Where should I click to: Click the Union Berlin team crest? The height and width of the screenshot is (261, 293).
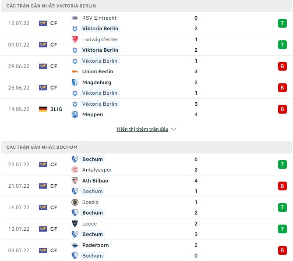(74, 72)
